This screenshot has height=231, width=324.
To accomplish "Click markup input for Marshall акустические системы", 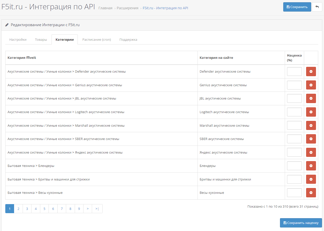I will (x=294, y=125).
